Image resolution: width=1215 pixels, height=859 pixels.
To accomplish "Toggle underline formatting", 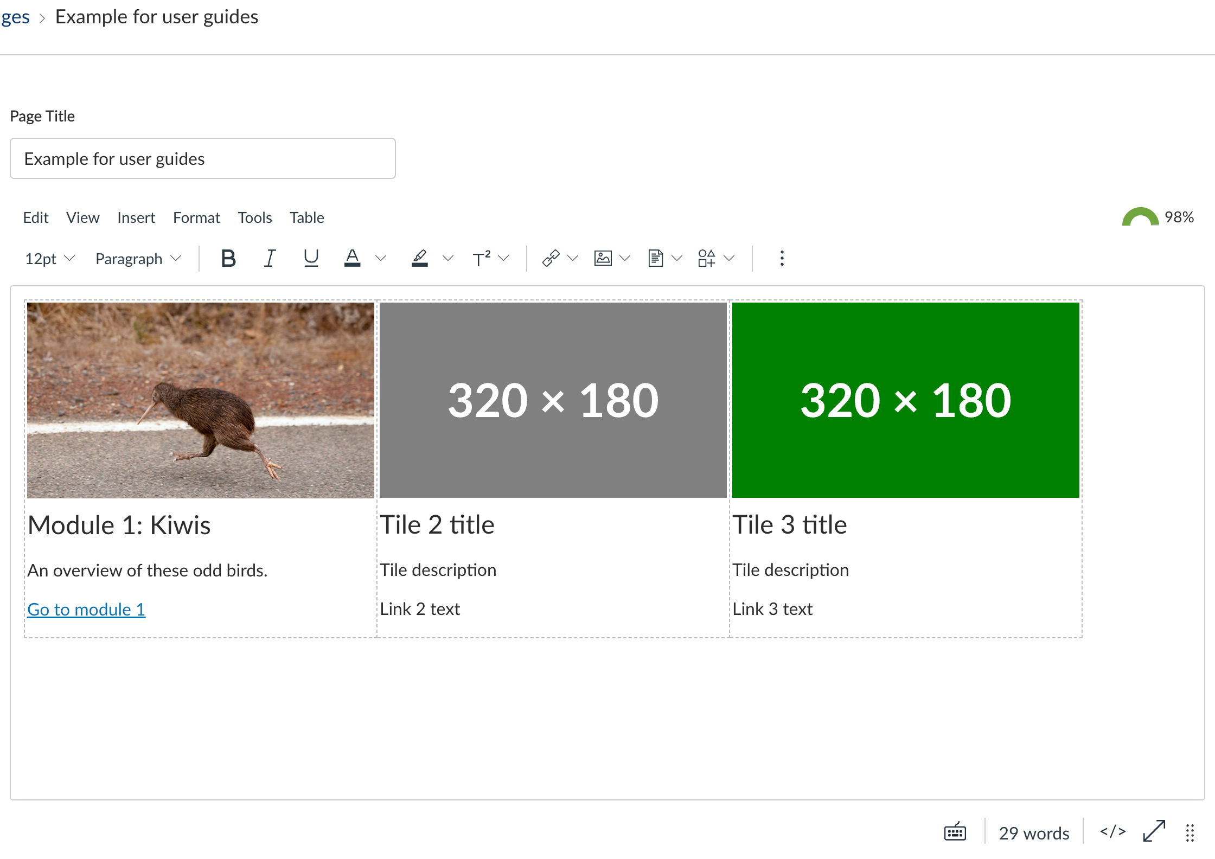I will tap(311, 259).
